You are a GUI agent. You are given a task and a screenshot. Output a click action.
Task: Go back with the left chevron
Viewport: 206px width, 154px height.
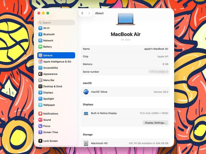coord(82,13)
